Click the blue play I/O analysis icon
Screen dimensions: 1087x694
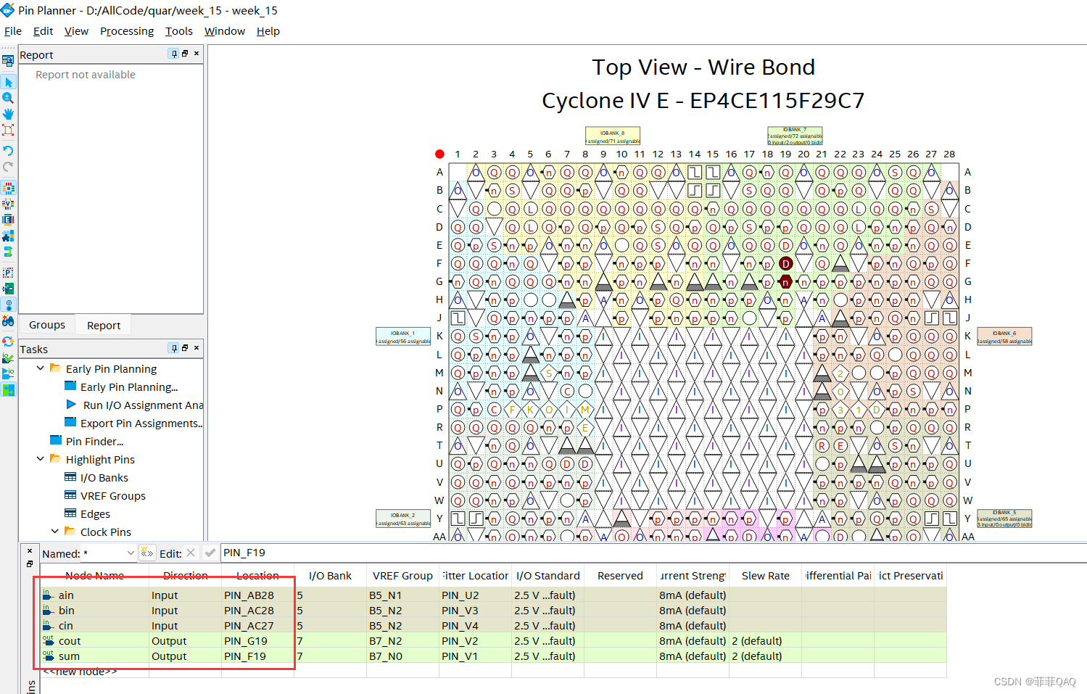pyautogui.click(x=8, y=373)
